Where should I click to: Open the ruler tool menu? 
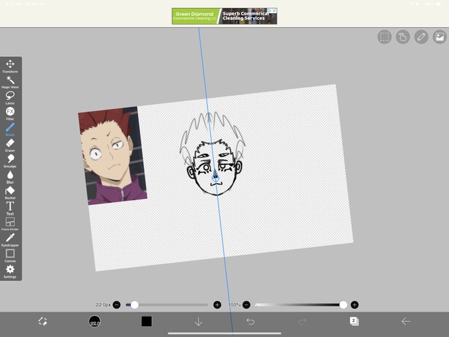click(x=421, y=37)
